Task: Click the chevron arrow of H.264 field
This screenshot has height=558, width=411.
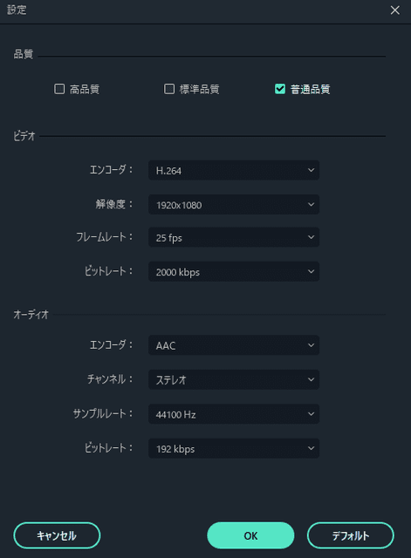Action: coord(311,170)
